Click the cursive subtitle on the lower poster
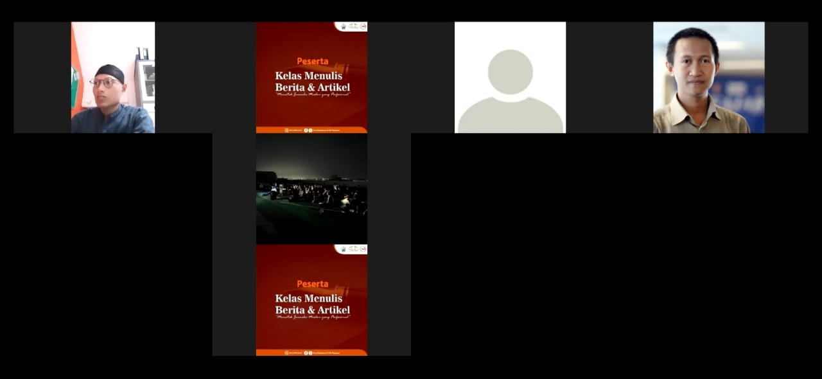The image size is (822, 379). click(x=312, y=317)
